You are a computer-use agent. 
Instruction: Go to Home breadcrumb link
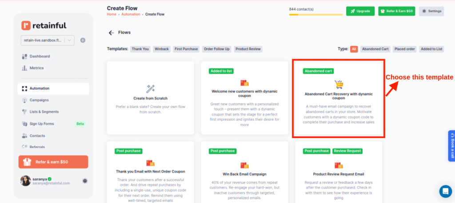[112, 14]
